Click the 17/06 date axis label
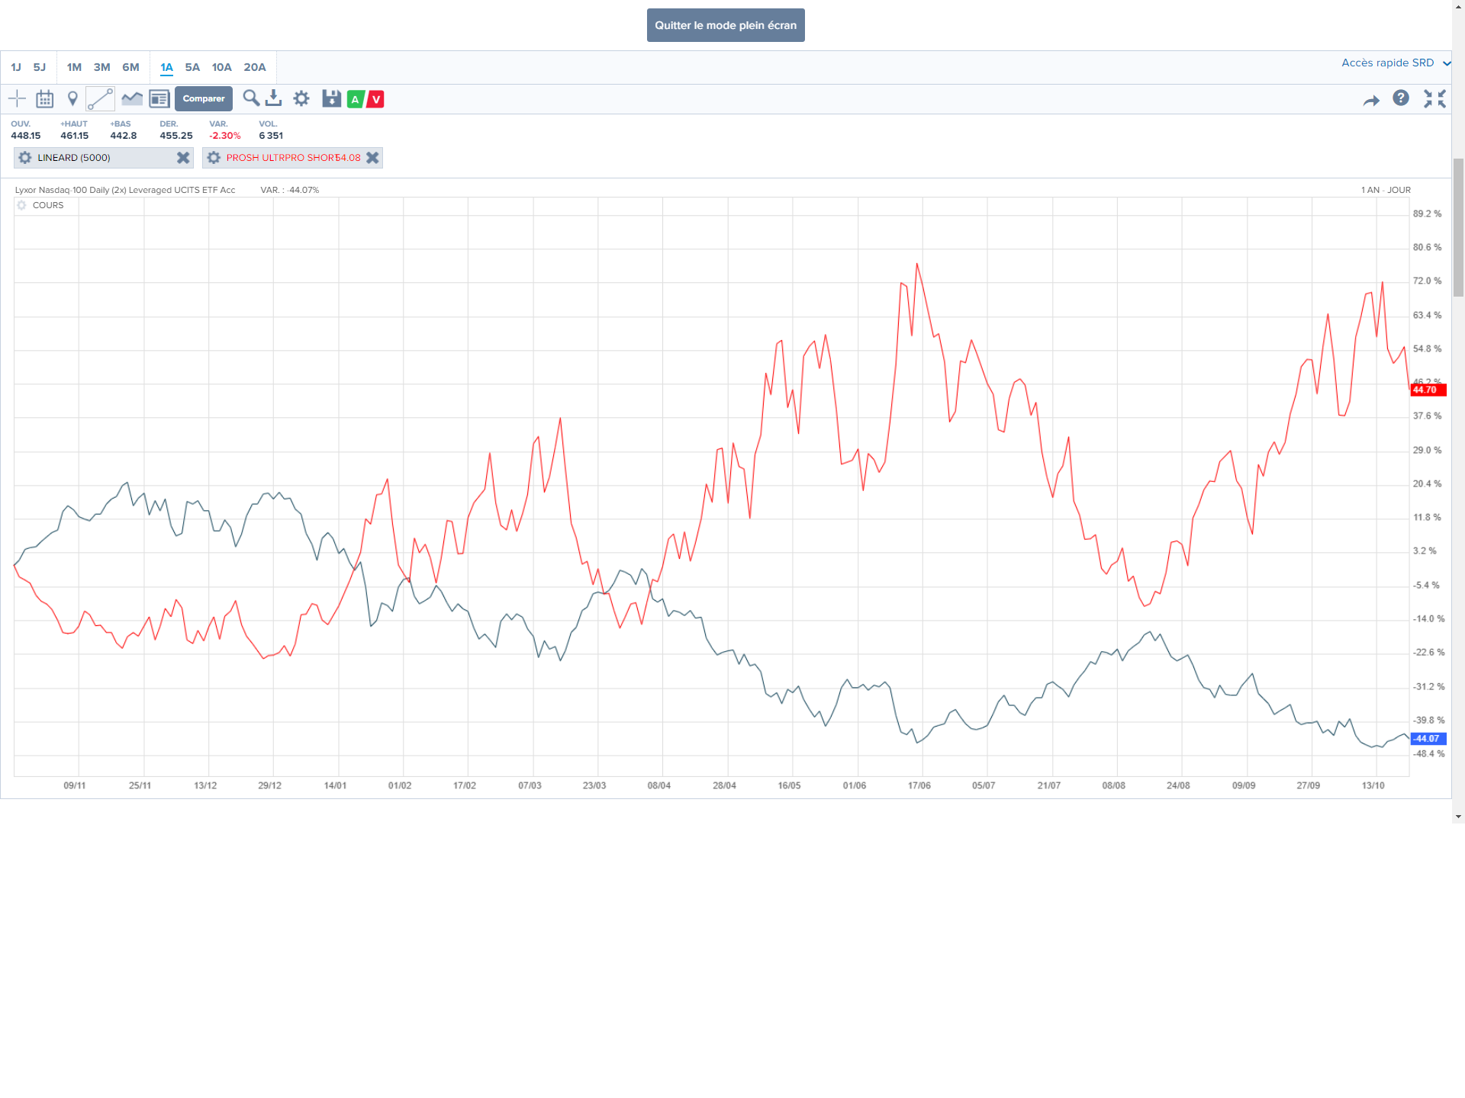The width and height of the screenshot is (1465, 1098). (x=919, y=785)
